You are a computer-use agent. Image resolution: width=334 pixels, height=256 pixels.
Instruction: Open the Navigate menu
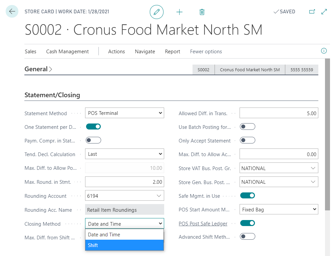(145, 52)
